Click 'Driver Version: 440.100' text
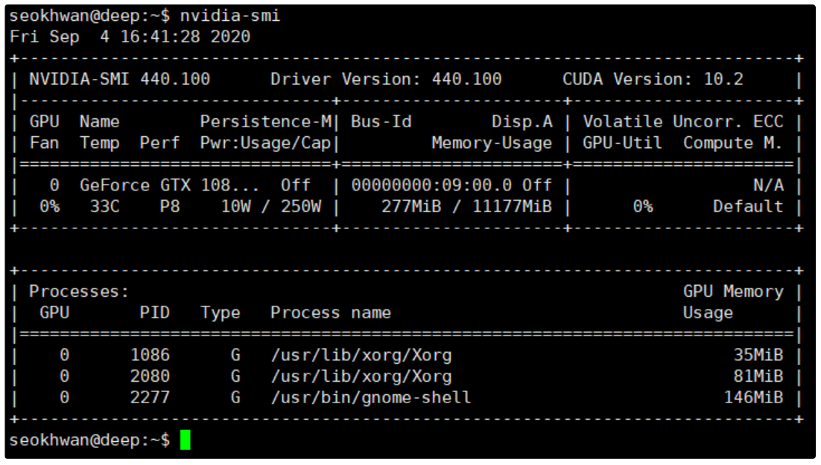 coord(386,79)
